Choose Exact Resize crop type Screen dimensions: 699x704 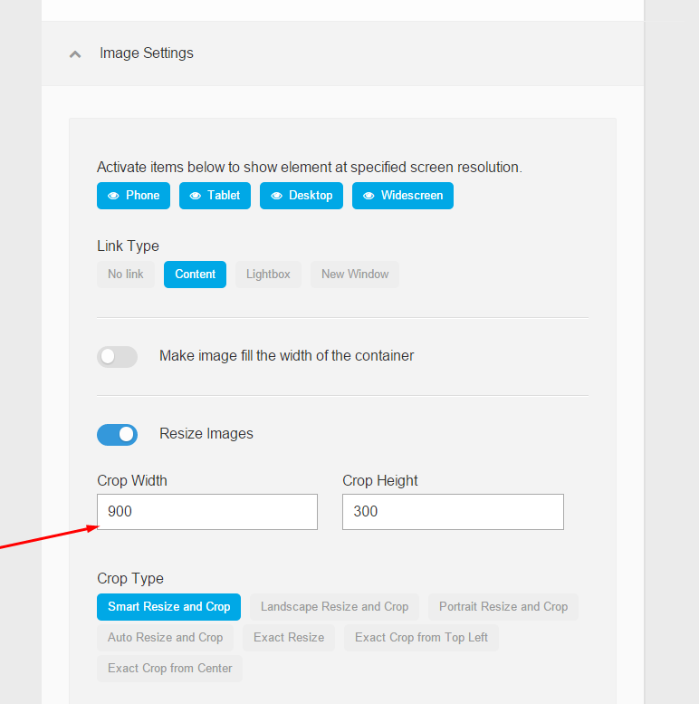click(289, 638)
